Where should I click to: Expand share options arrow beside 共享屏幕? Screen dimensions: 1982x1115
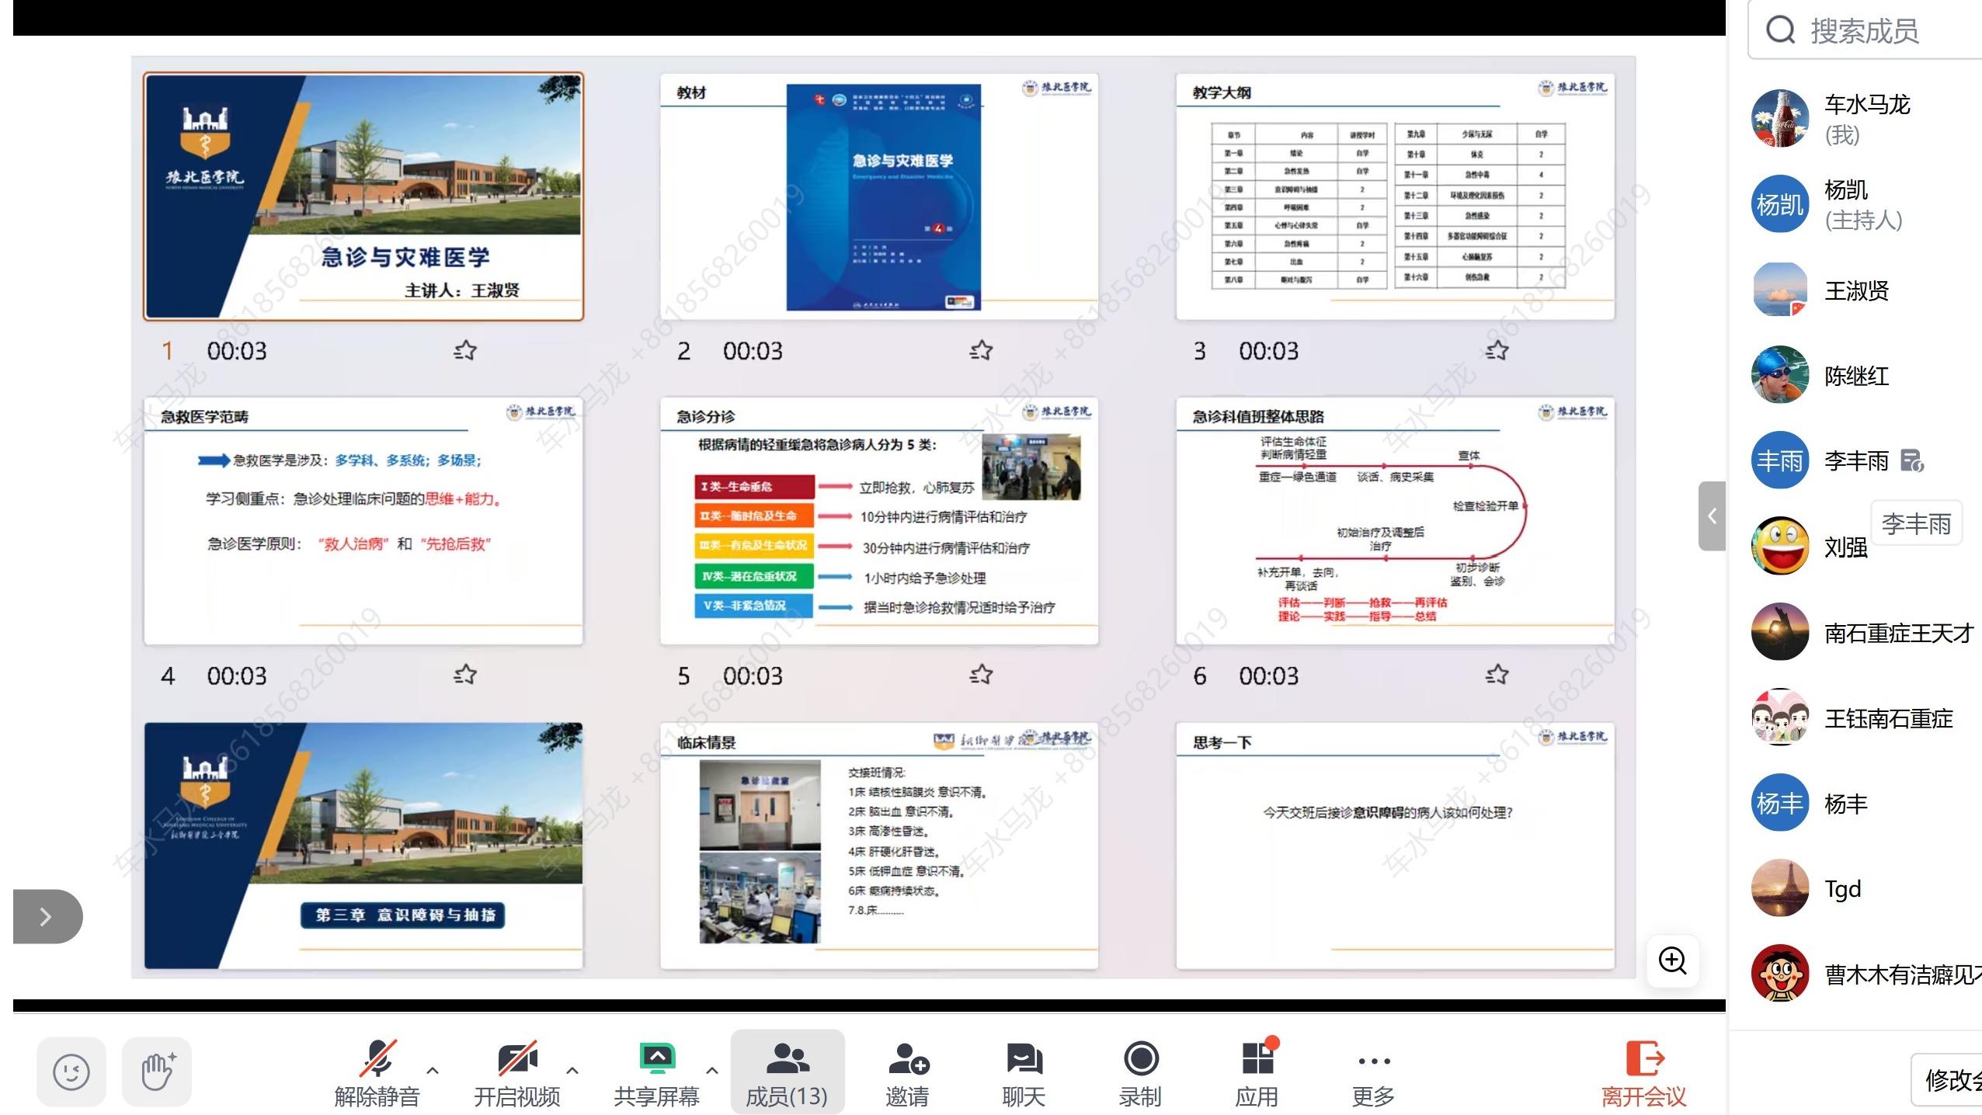pyautogui.click(x=712, y=1070)
